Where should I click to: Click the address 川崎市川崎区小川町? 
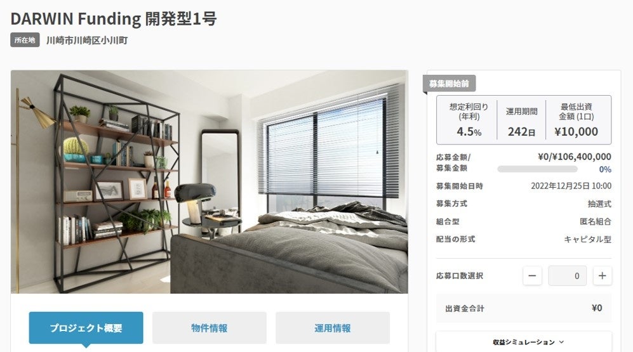click(87, 41)
